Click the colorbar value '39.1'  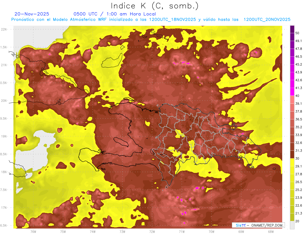click(x=298, y=104)
